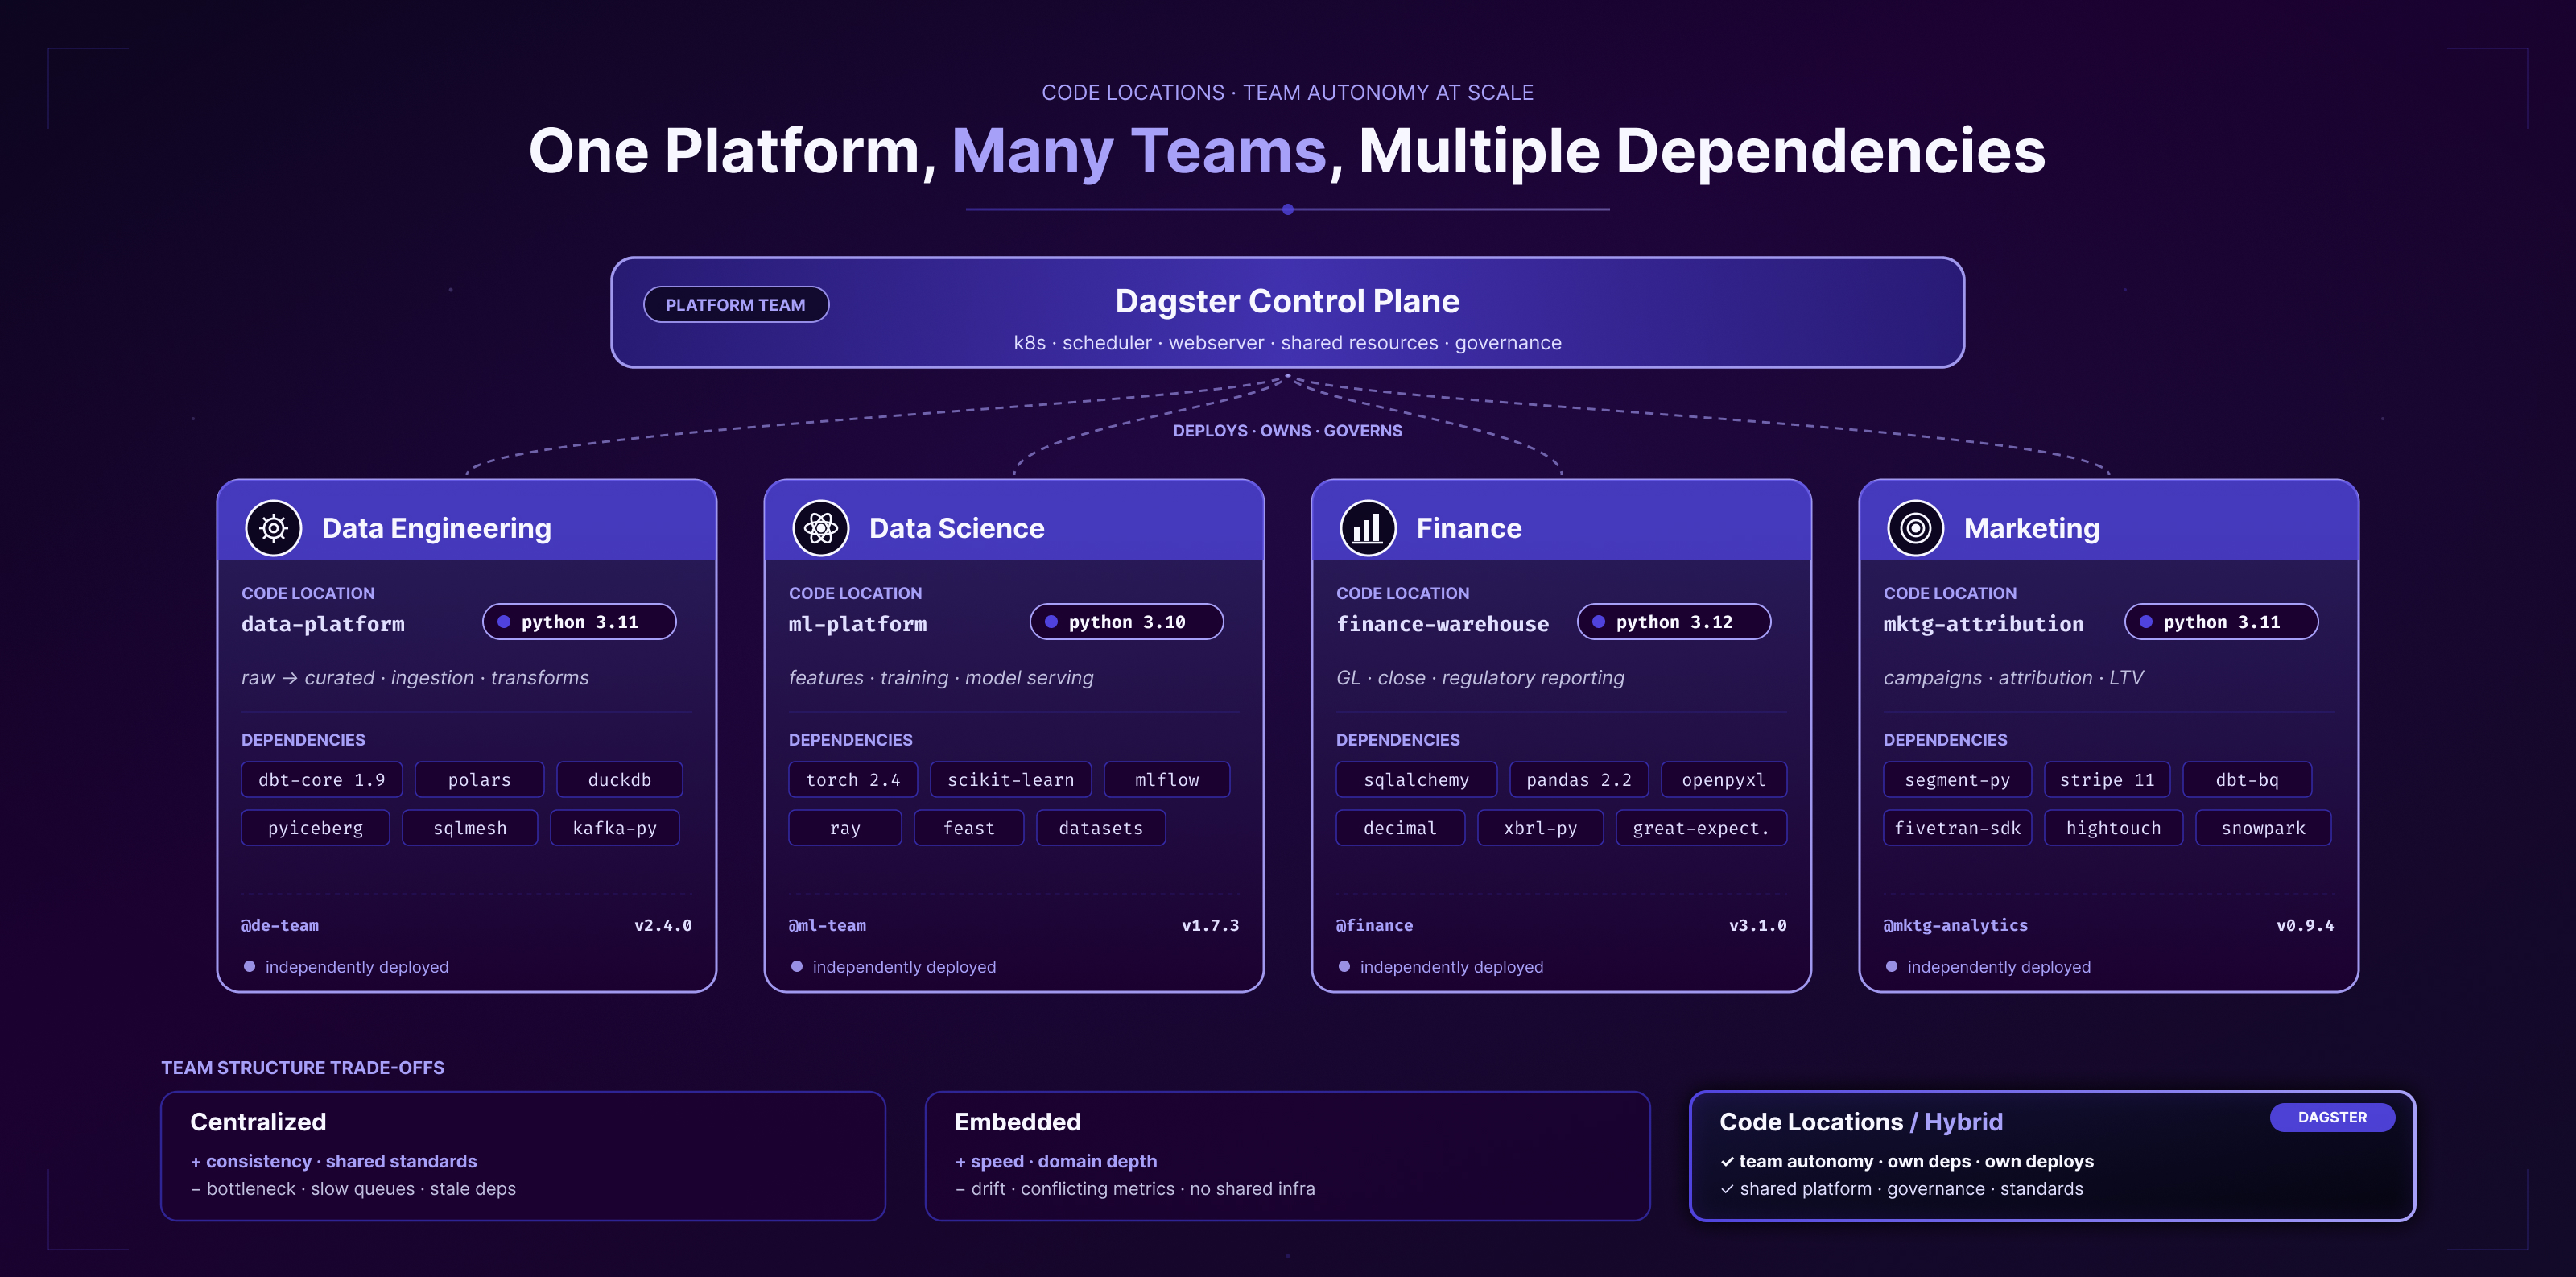
Task: Select the python 3.10 pill
Action: pos(1126,622)
